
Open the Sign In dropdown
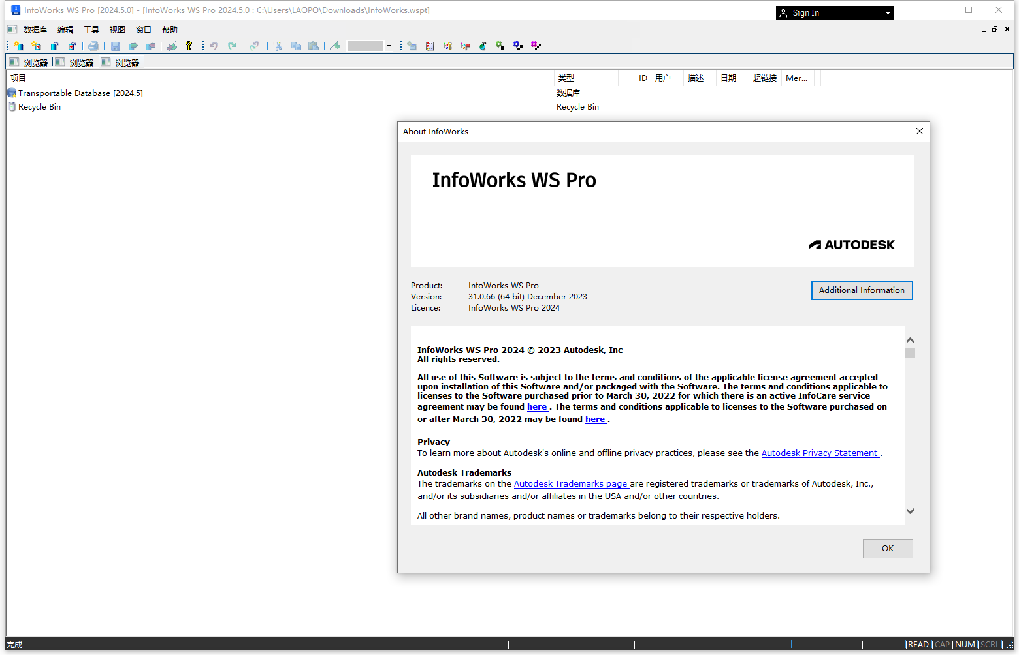888,13
